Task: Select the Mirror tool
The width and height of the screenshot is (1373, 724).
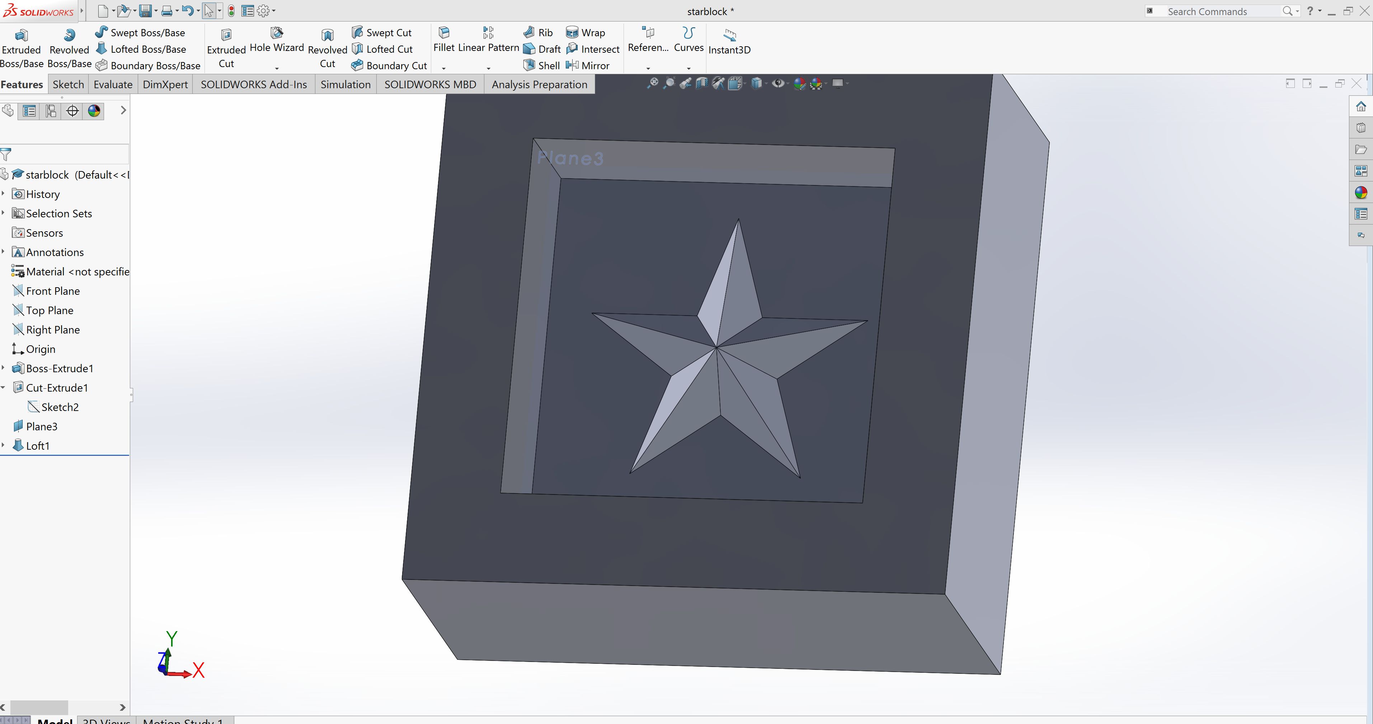Action: pyautogui.click(x=587, y=66)
